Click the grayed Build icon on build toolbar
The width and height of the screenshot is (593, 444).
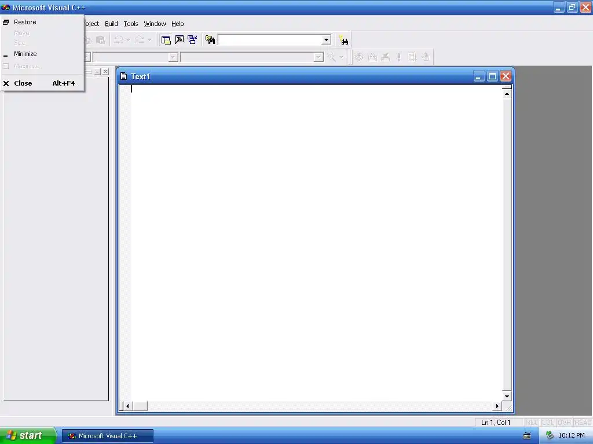pos(372,57)
